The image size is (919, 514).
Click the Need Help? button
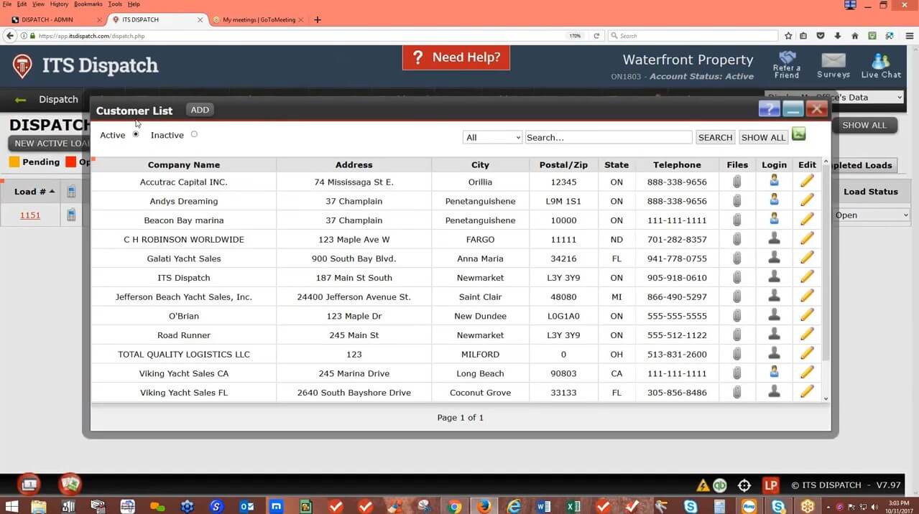coord(456,57)
